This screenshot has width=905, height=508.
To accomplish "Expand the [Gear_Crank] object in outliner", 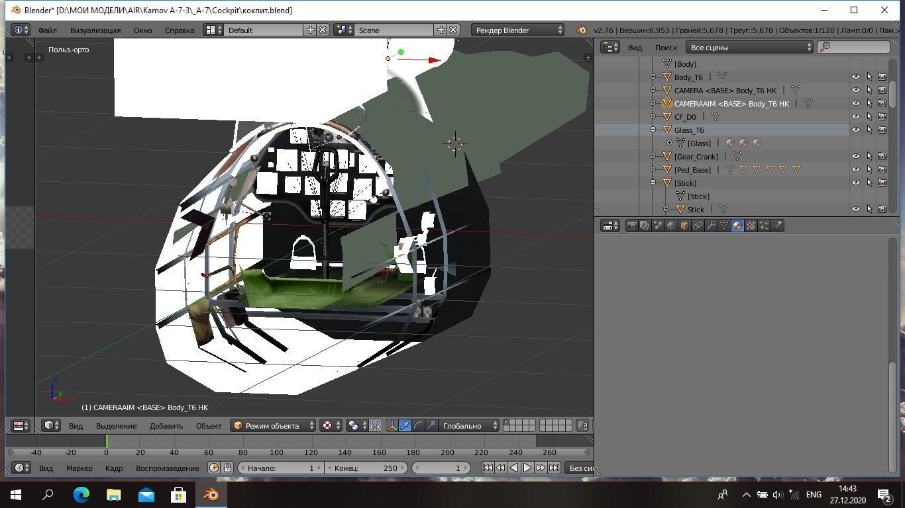I will coord(653,157).
